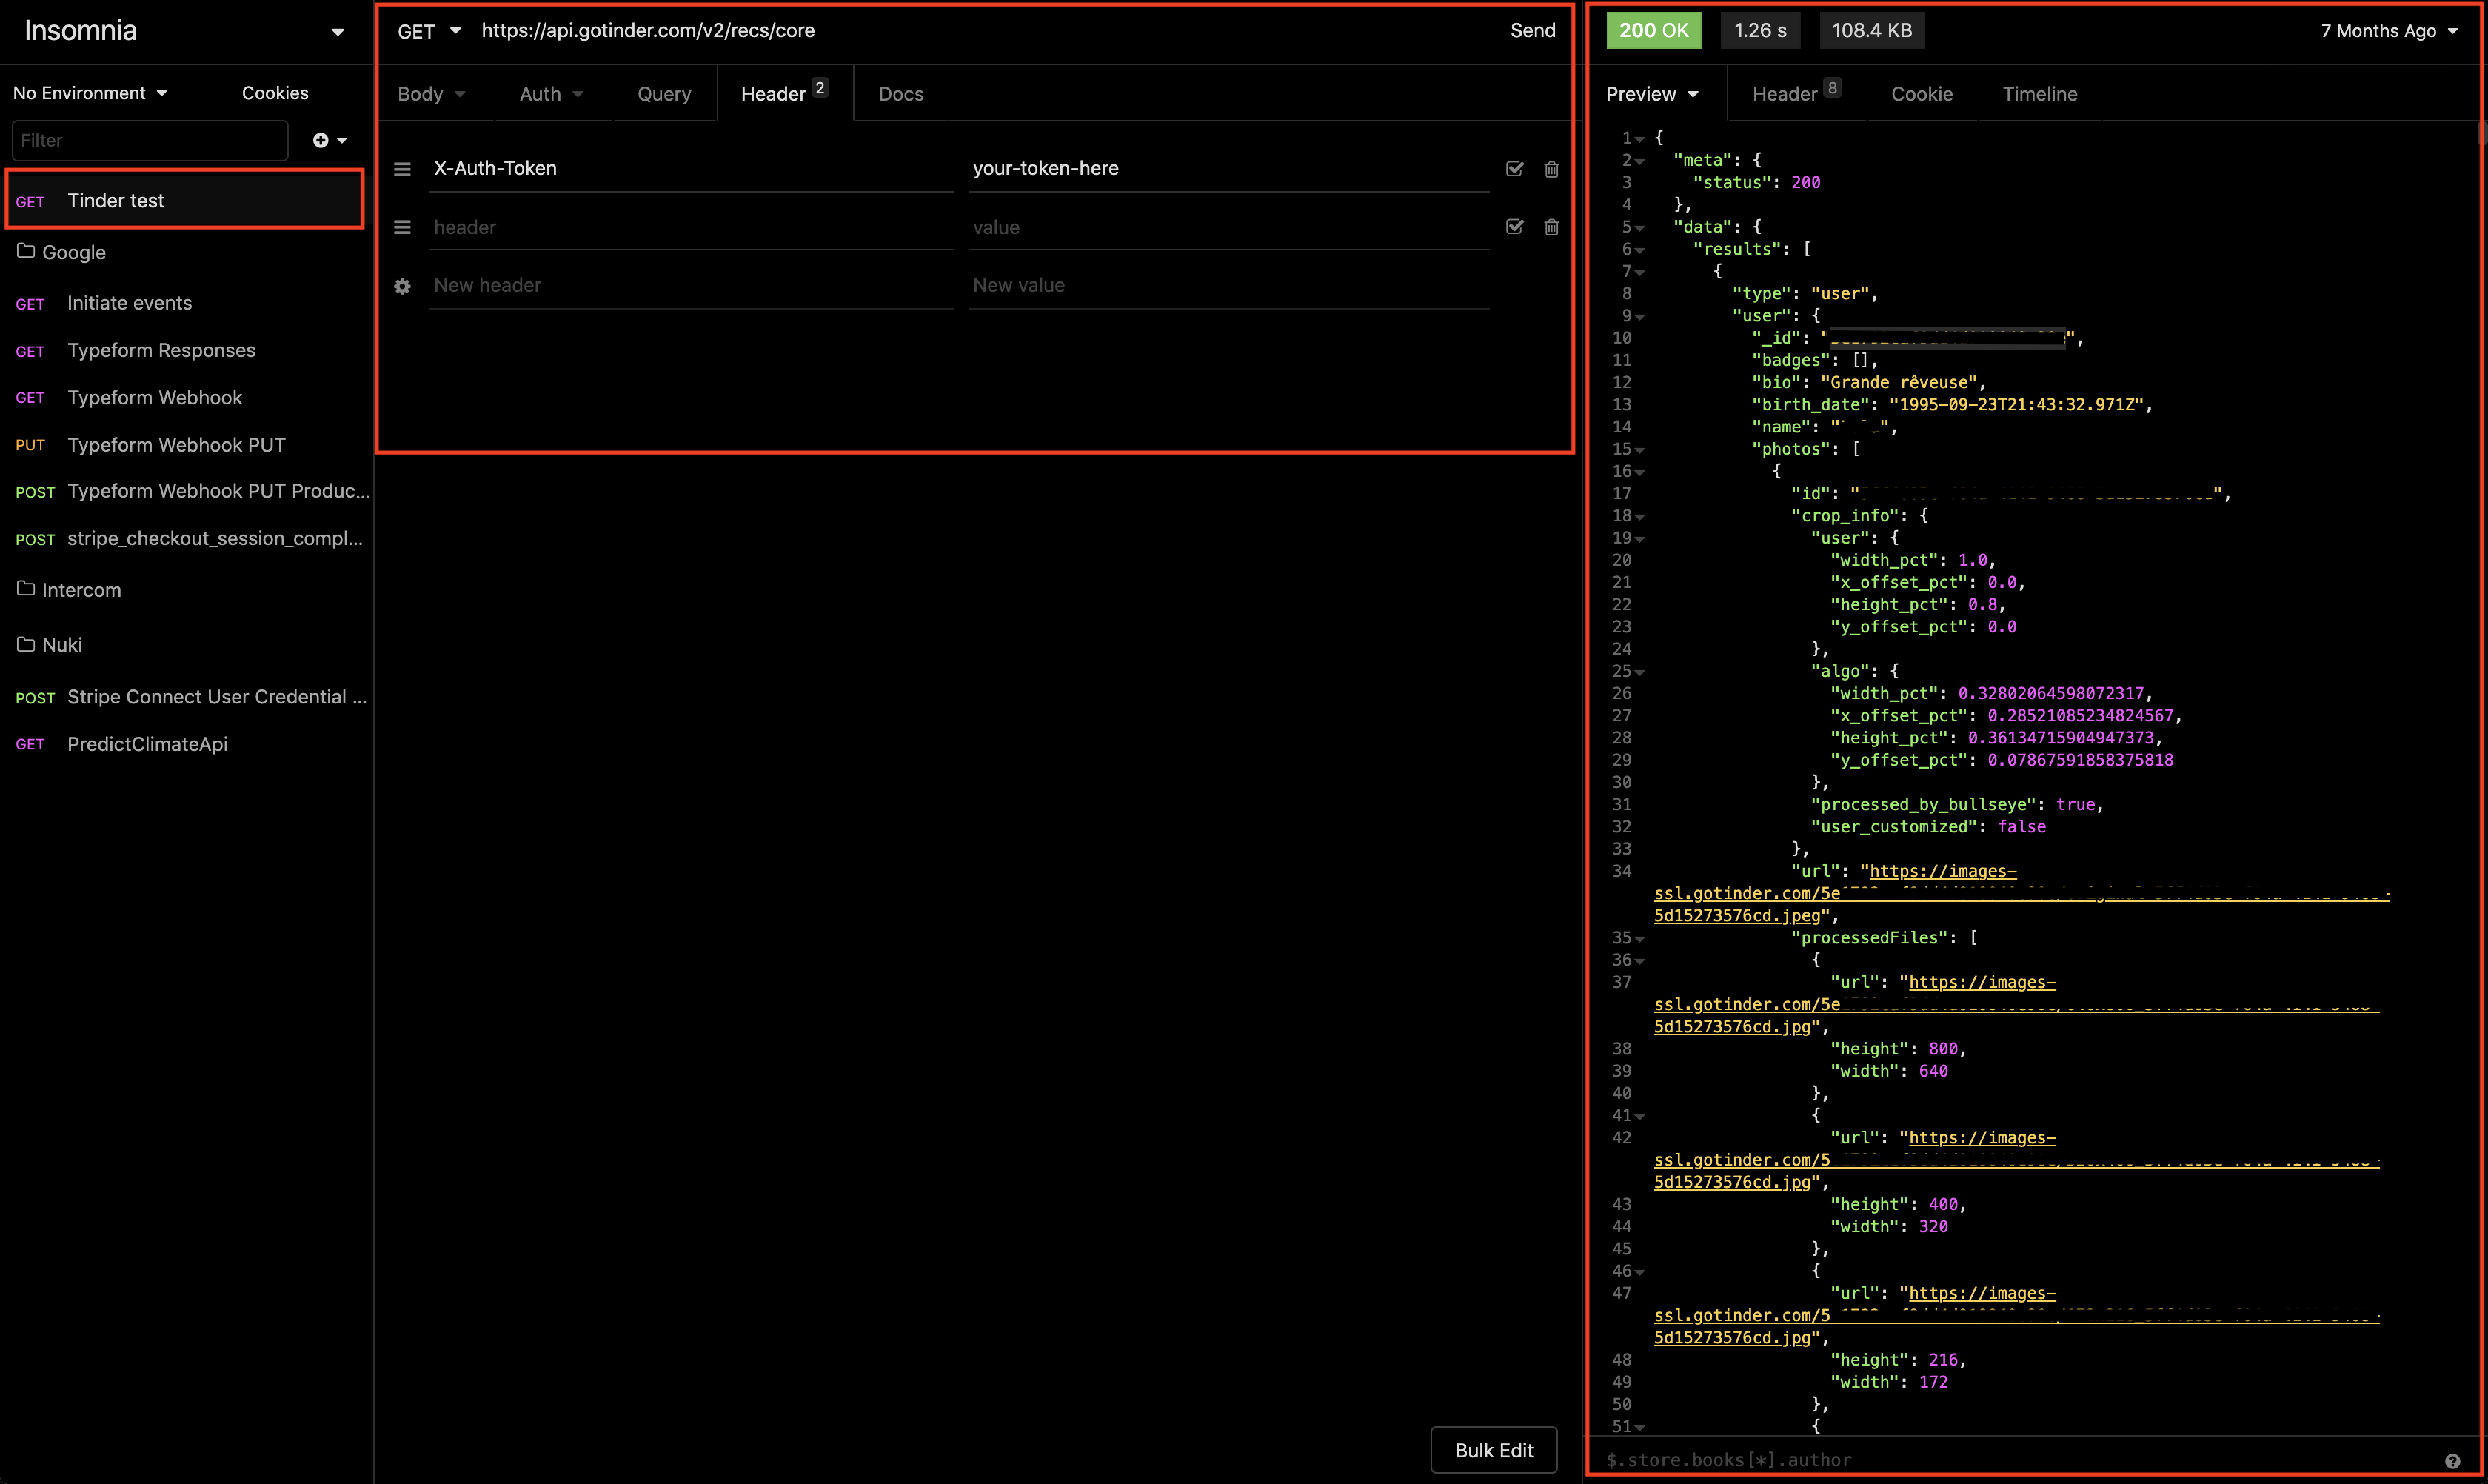Screen dimensions: 2488x1484
Task: Click the sidebar Filter input field
Action: point(150,140)
